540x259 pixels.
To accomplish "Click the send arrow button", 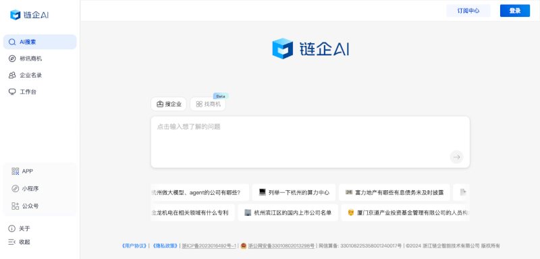I will point(456,157).
